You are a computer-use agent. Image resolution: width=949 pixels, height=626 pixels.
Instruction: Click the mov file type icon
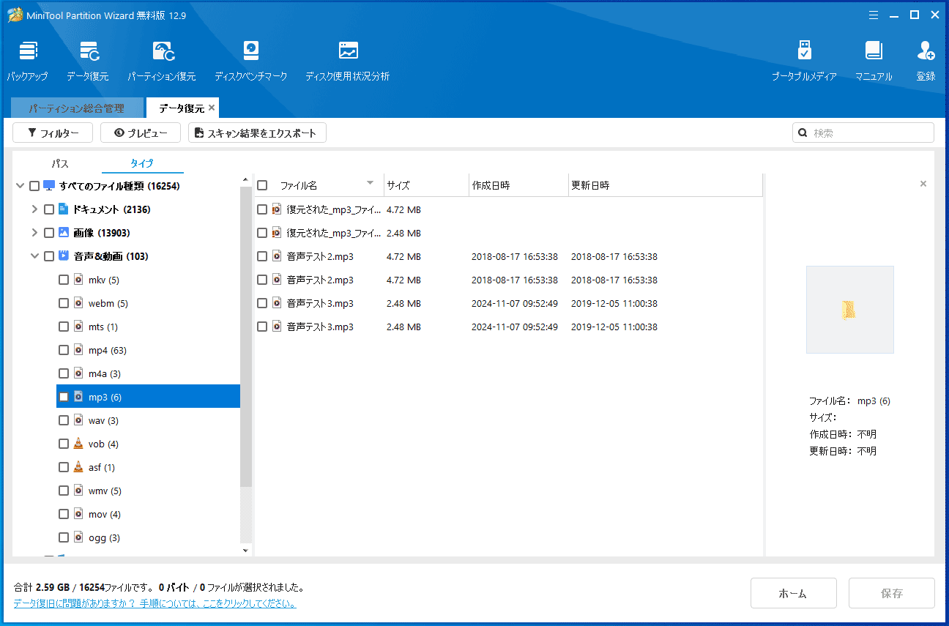(79, 514)
